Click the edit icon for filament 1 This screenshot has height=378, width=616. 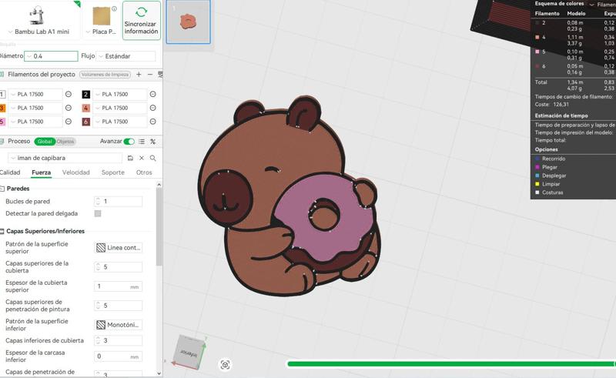[69, 94]
